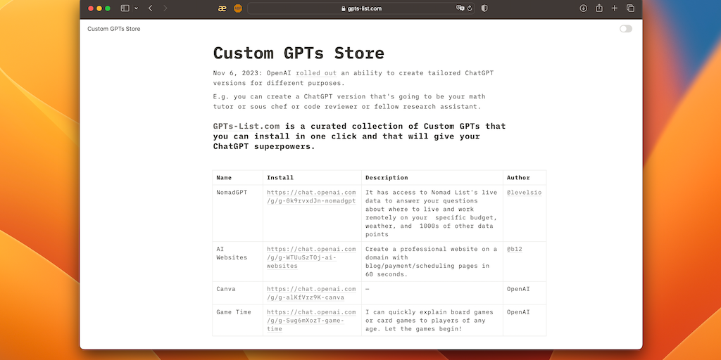Show the Safari downloads
This screenshot has height=360, width=721.
coord(583,8)
